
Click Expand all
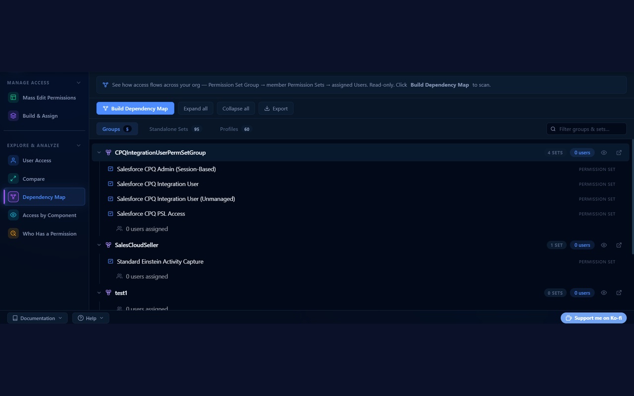tap(196, 108)
